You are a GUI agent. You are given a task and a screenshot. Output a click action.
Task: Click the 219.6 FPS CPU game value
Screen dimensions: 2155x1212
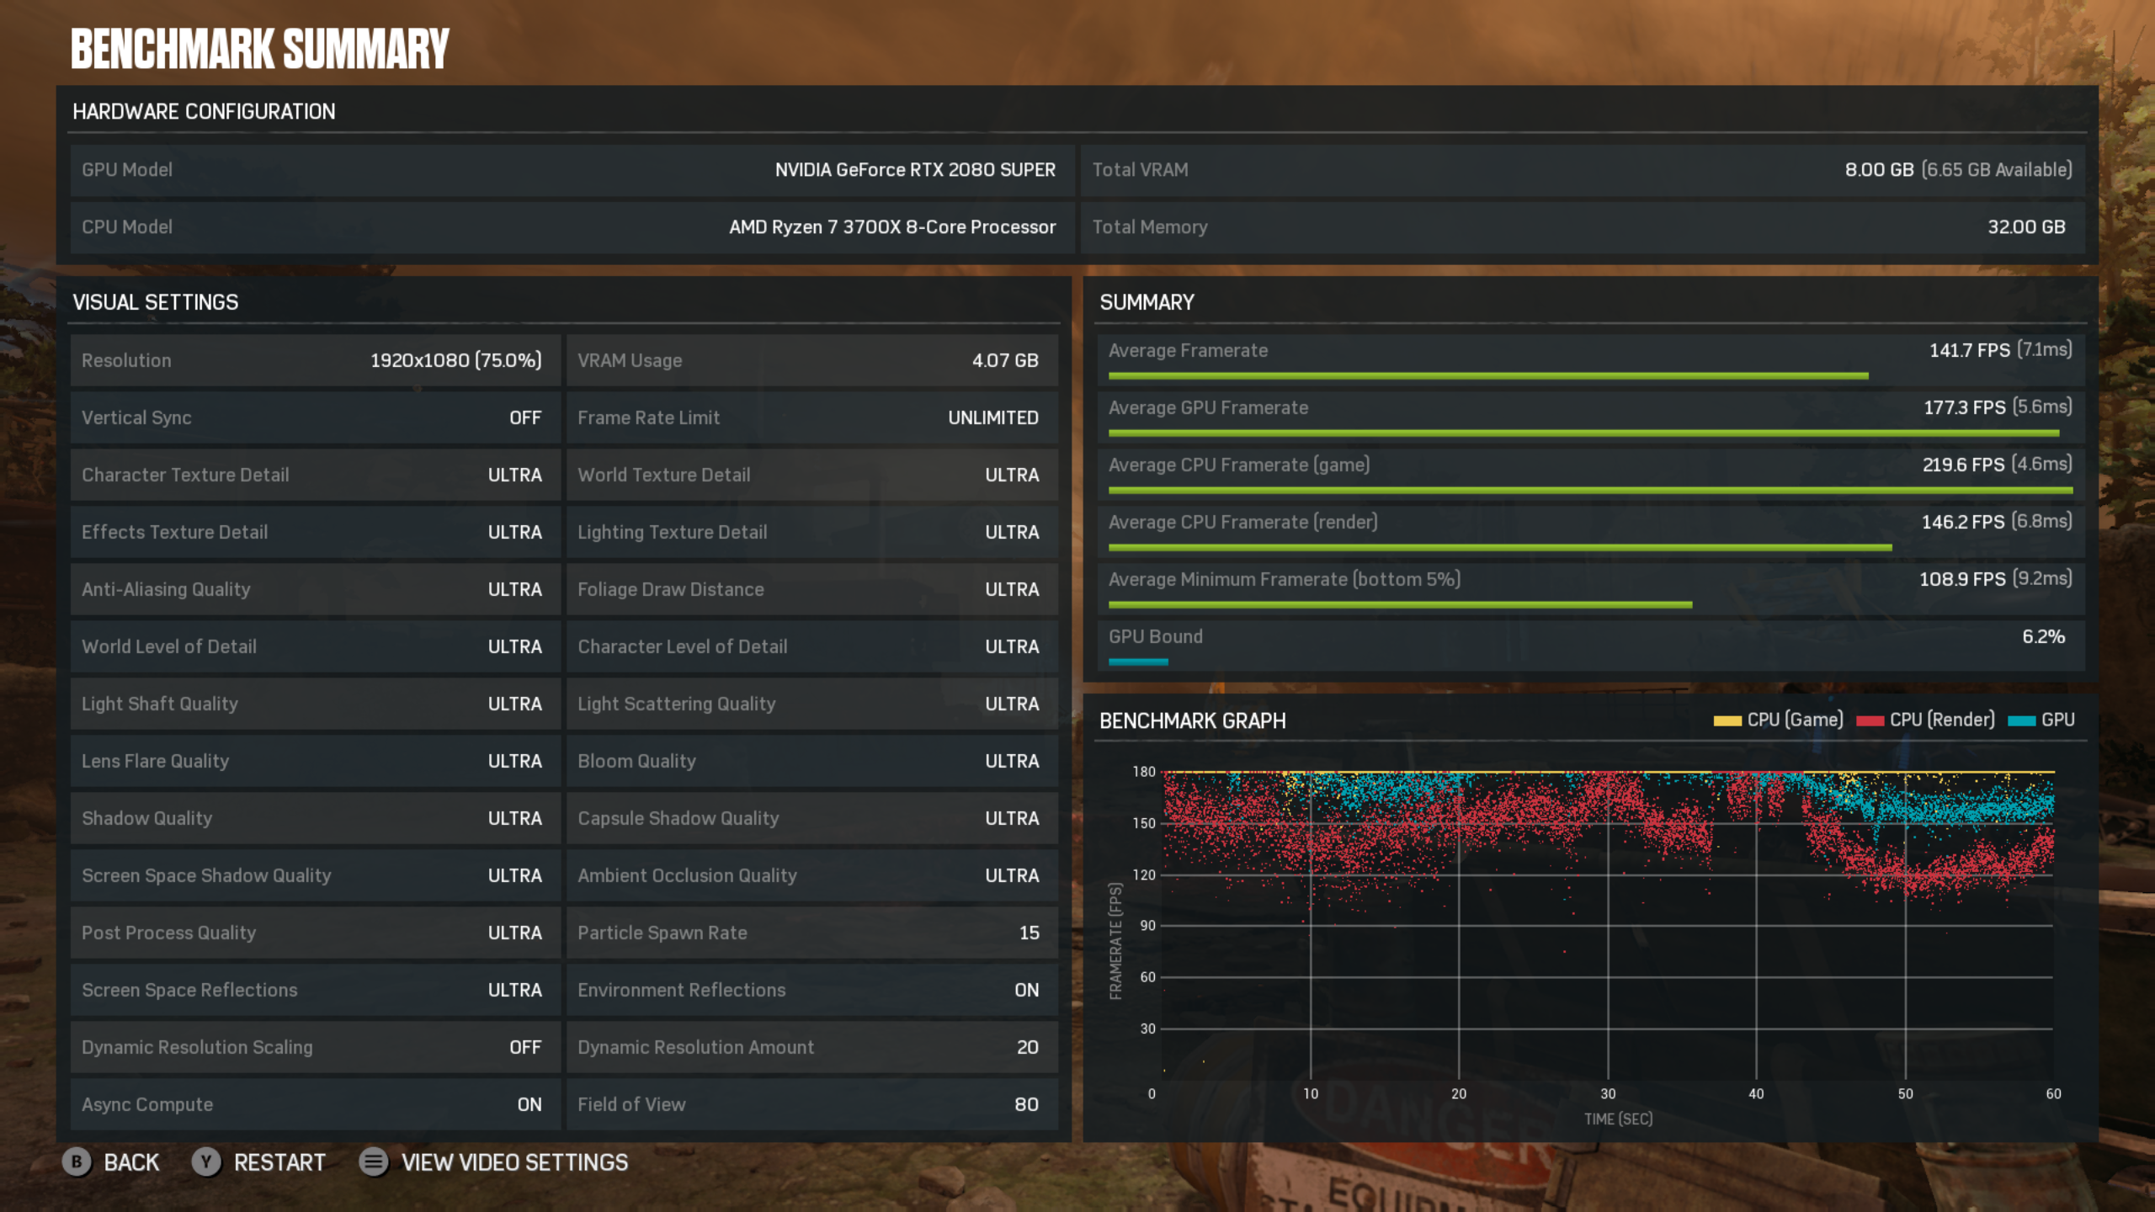1964,465
